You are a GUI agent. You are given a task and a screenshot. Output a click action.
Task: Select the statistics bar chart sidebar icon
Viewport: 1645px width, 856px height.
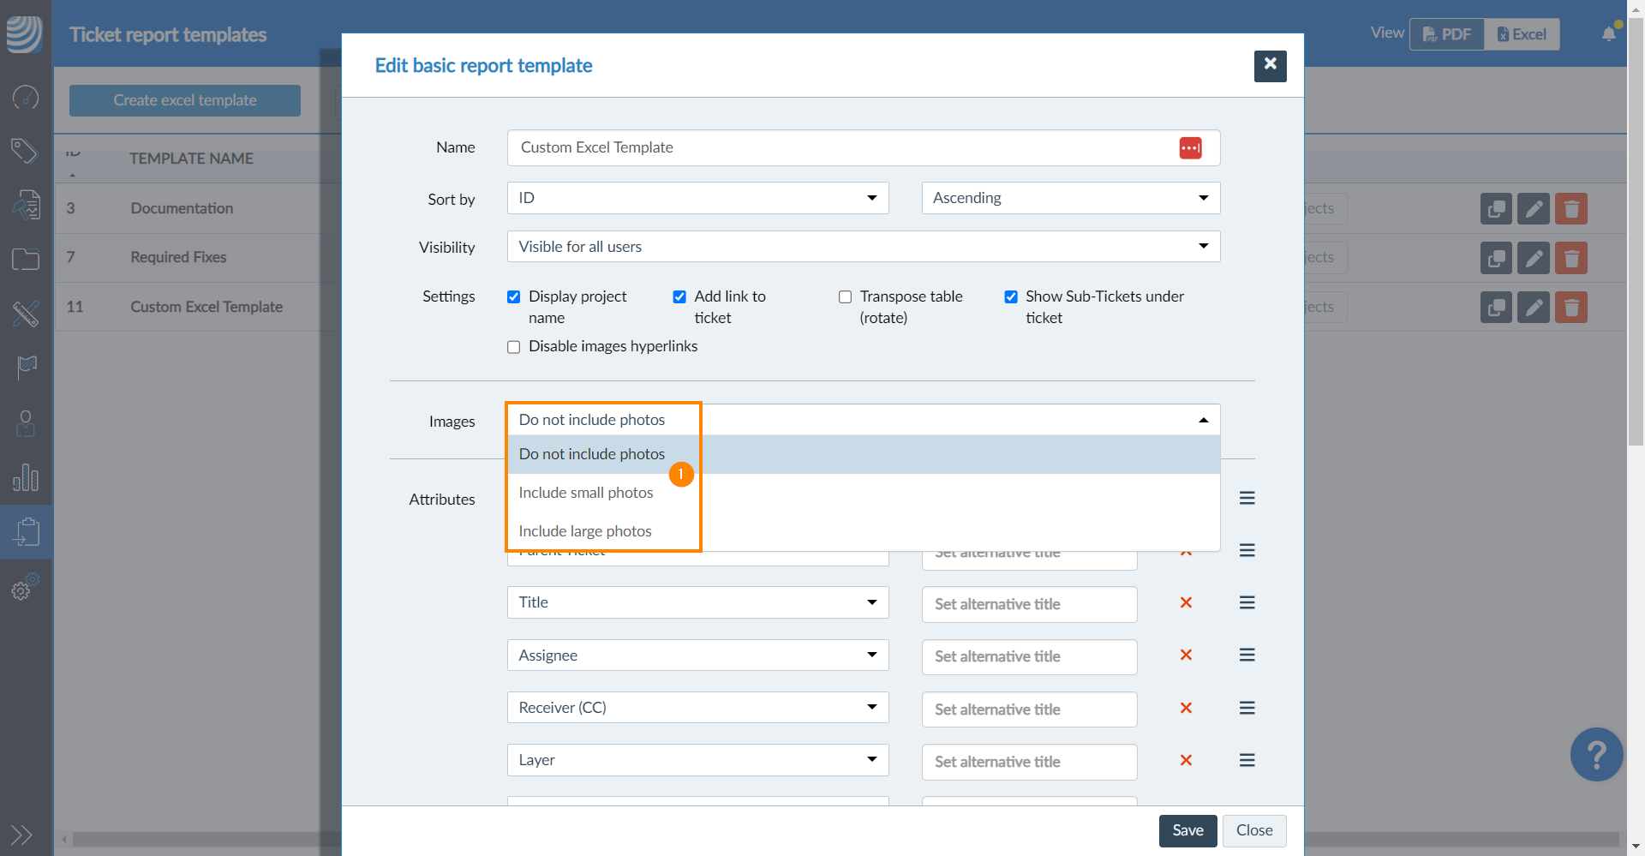[26, 477]
